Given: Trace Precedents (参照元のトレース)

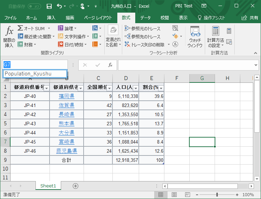Looking at the screenshot, I should click(x=143, y=28).
